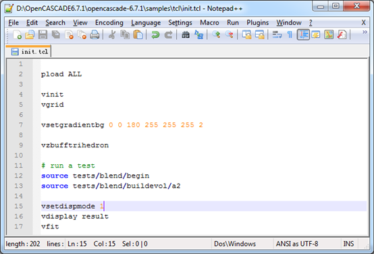Toggle INS insert mode in status bar
The image size is (374, 254).
pos(348,244)
